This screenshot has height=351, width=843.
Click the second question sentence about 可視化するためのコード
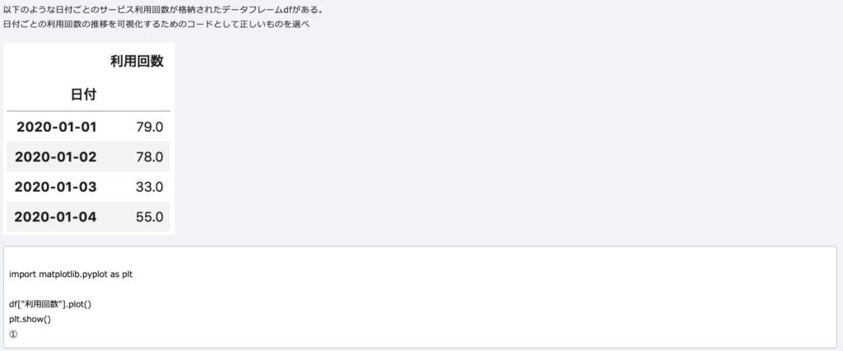[x=156, y=25]
